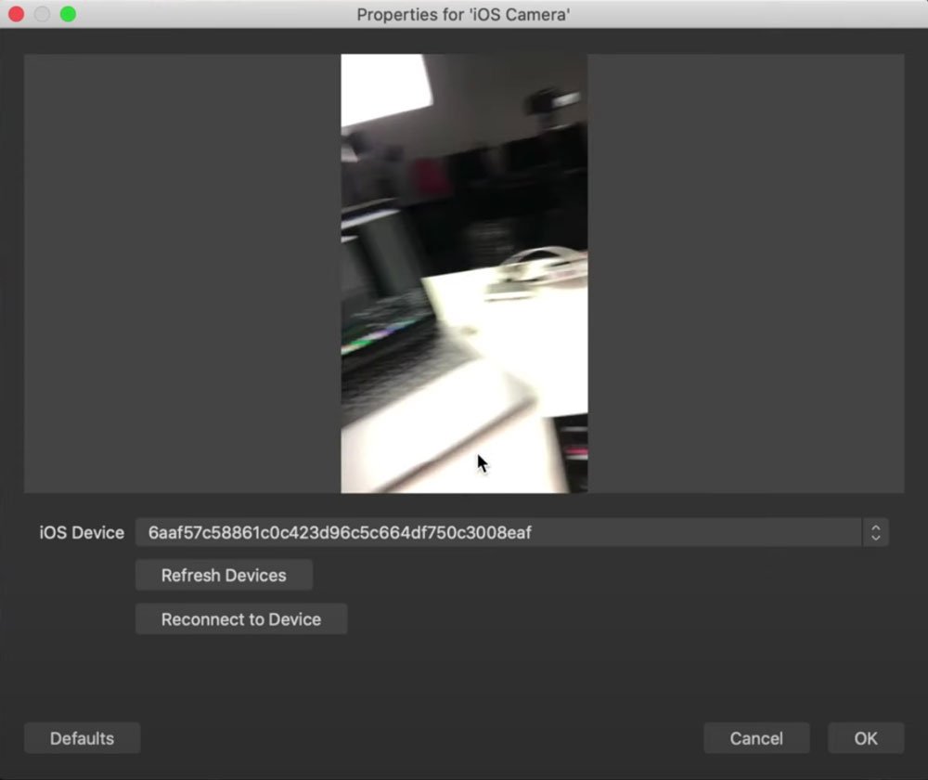Close the Properties window with the red button
The width and height of the screenshot is (928, 780).
16,14
